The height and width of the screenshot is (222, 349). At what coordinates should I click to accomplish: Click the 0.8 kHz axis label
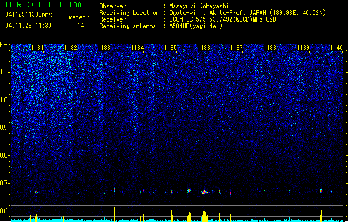5,155
